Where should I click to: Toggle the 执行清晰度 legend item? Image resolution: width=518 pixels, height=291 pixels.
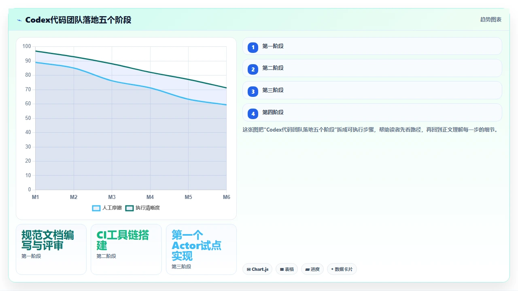click(x=143, y=208)
